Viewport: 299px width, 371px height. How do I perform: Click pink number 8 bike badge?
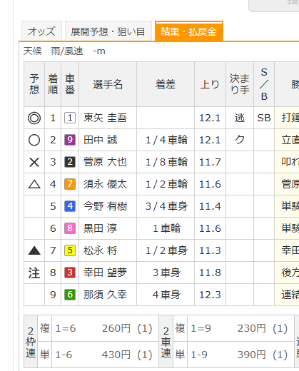(x=70, y=228)
